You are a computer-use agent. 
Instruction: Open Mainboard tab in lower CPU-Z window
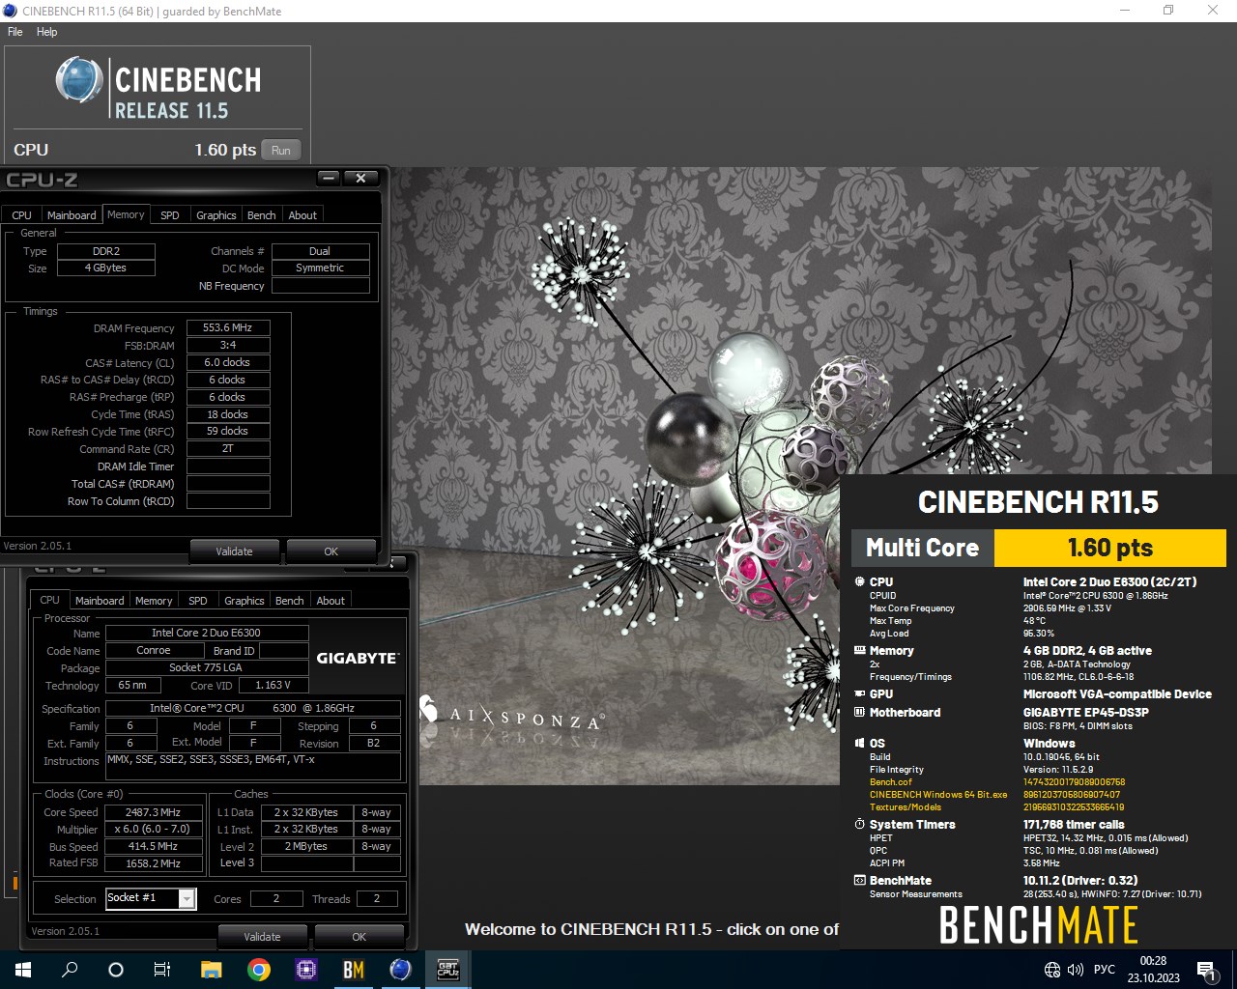[x=100, y=601]
